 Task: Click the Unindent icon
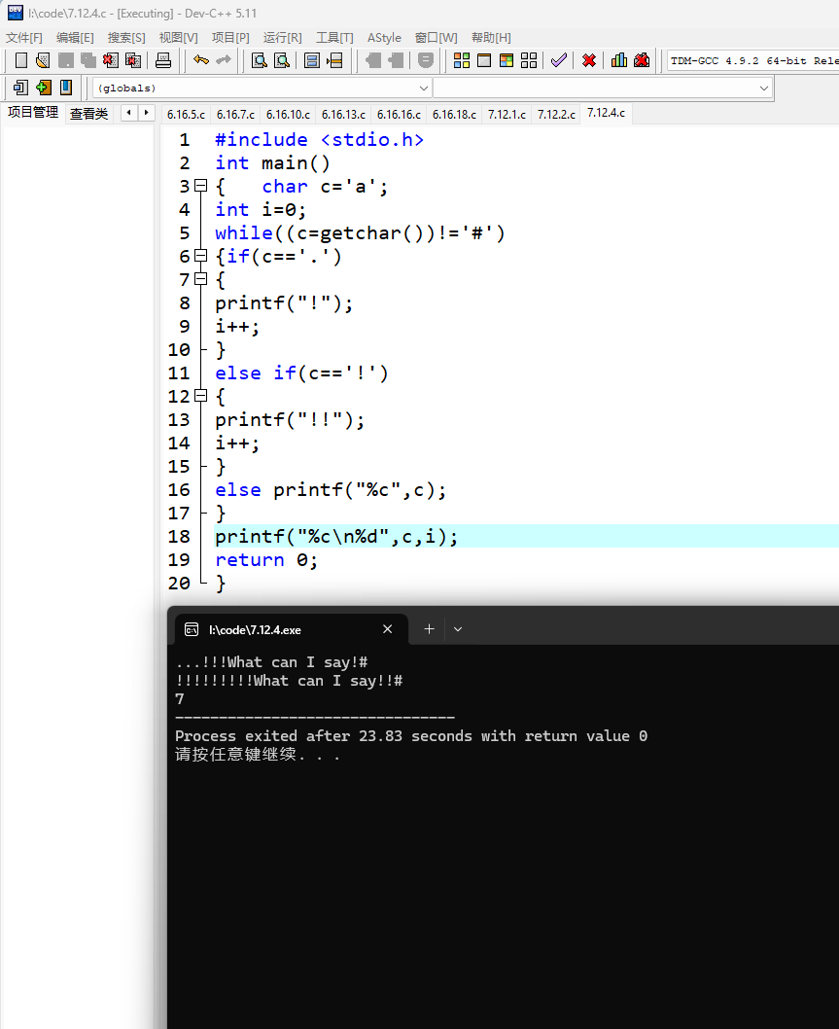(x=373, y=60)
